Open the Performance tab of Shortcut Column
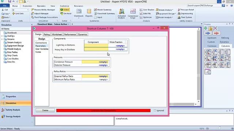The height and width of the screenshot is (131, 234). click(70, 35)
